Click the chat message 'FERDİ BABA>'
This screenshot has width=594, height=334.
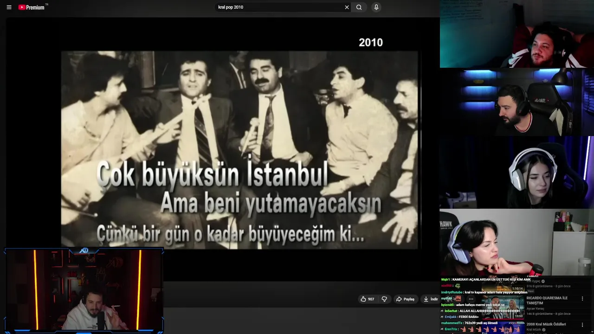coord(469,317)
